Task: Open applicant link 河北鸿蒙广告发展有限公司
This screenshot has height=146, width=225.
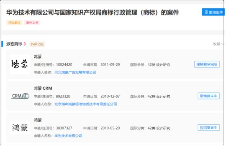Action: [x=75, y=72]
